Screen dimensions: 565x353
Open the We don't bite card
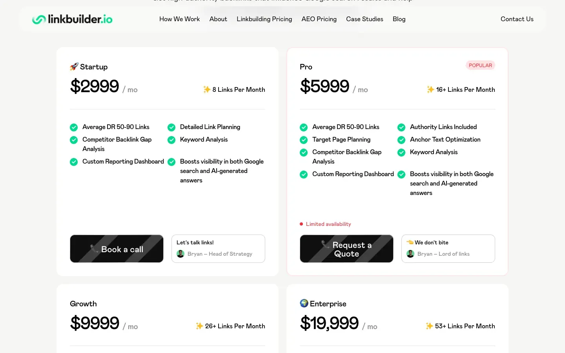coord(448,249)
